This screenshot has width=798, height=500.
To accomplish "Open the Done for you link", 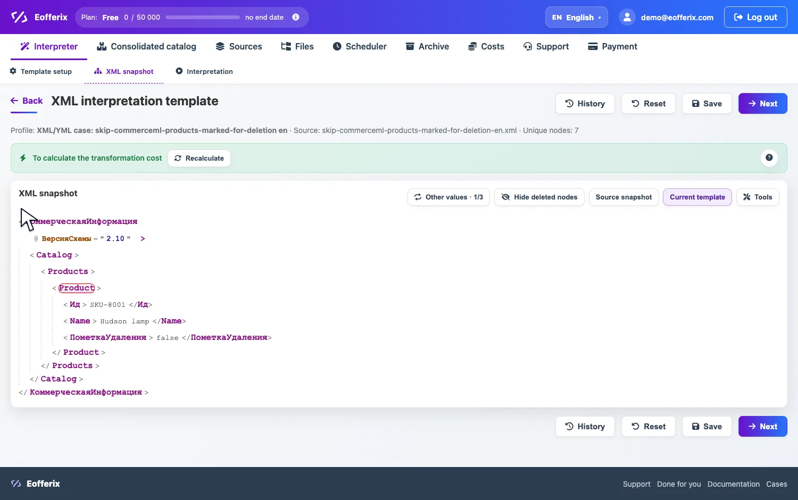I will pos(679,484).
